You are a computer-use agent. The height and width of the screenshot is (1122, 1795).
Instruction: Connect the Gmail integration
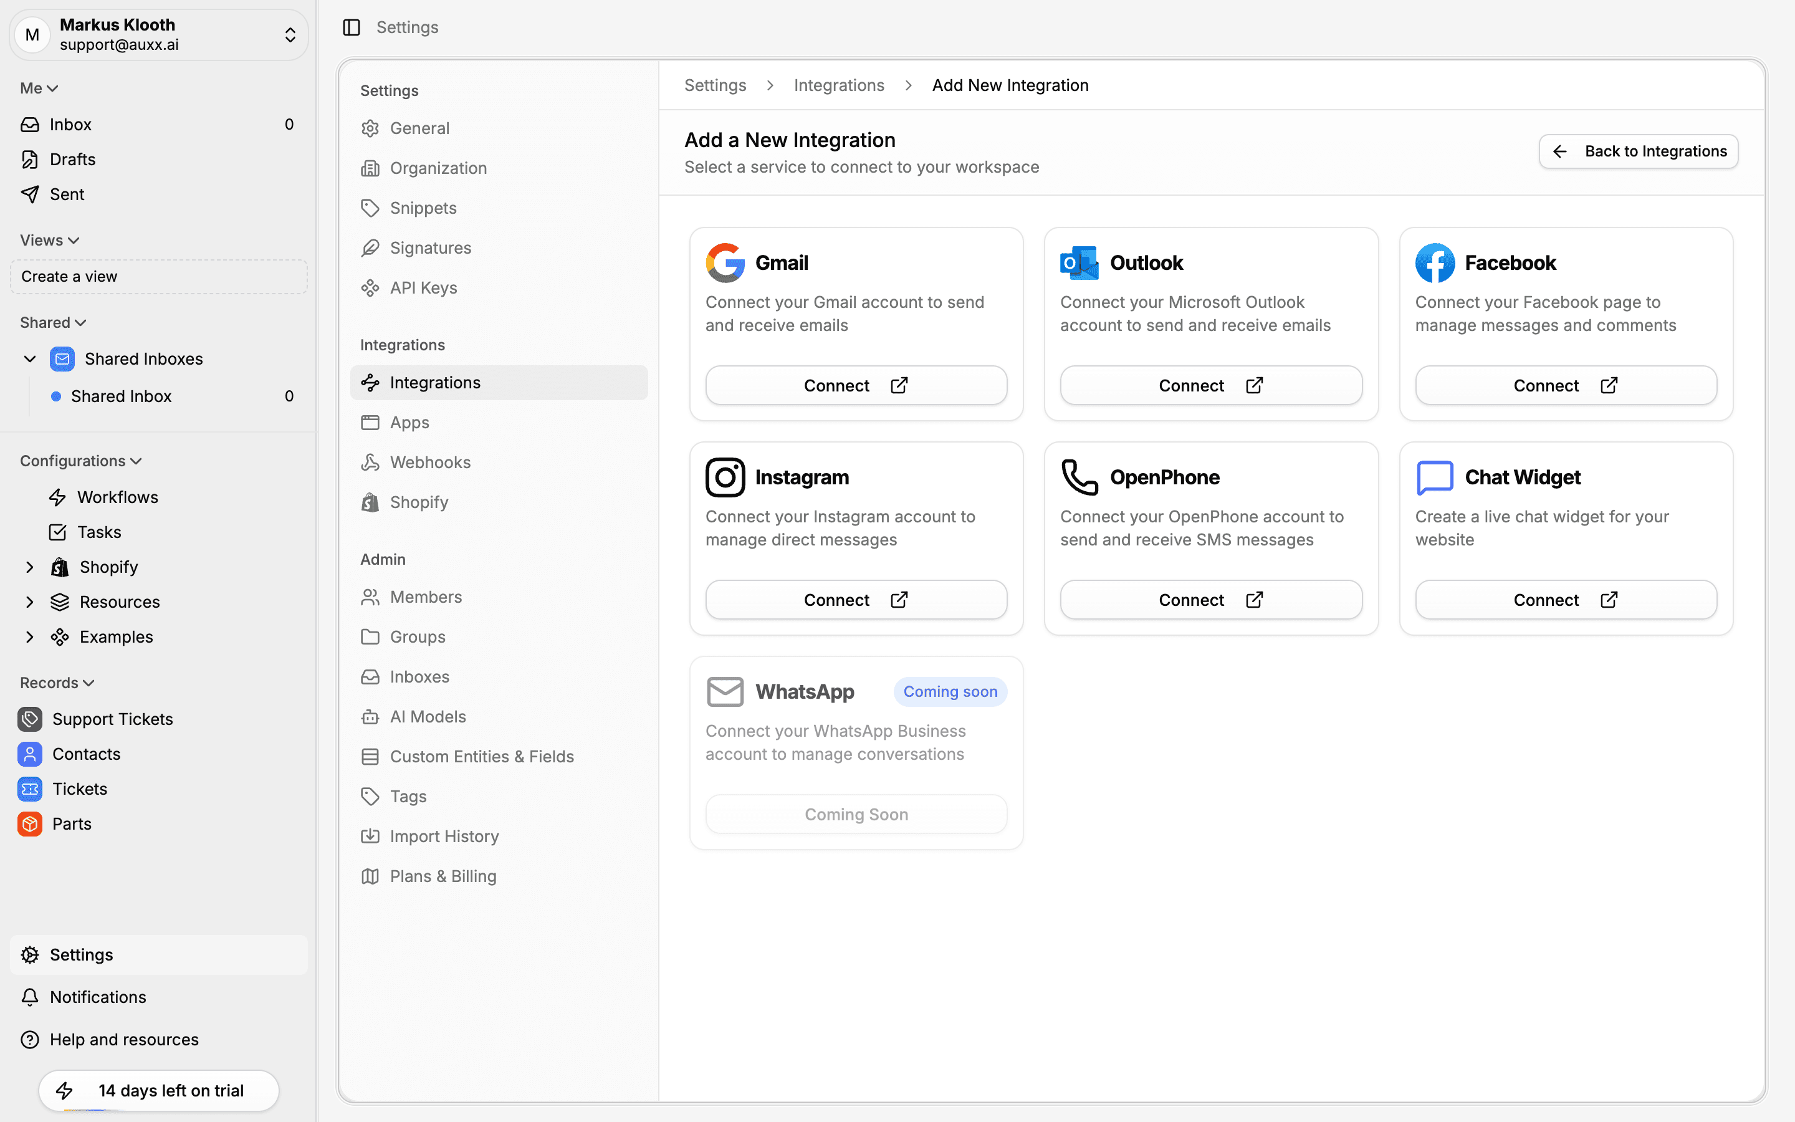(x=856, y=386)
